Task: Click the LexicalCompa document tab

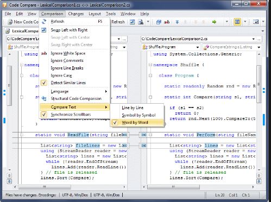Action: pyautogui.click(x=22, y=31)
